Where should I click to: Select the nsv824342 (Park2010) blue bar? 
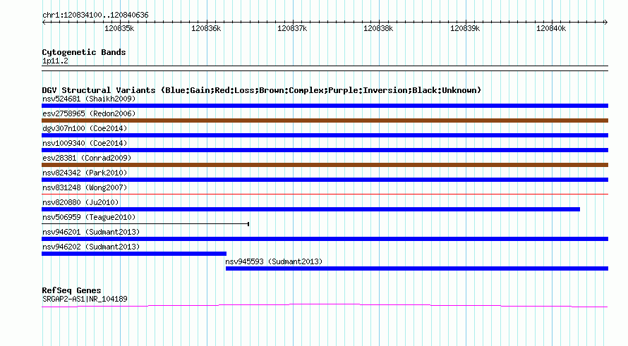(x=325, y=180)
